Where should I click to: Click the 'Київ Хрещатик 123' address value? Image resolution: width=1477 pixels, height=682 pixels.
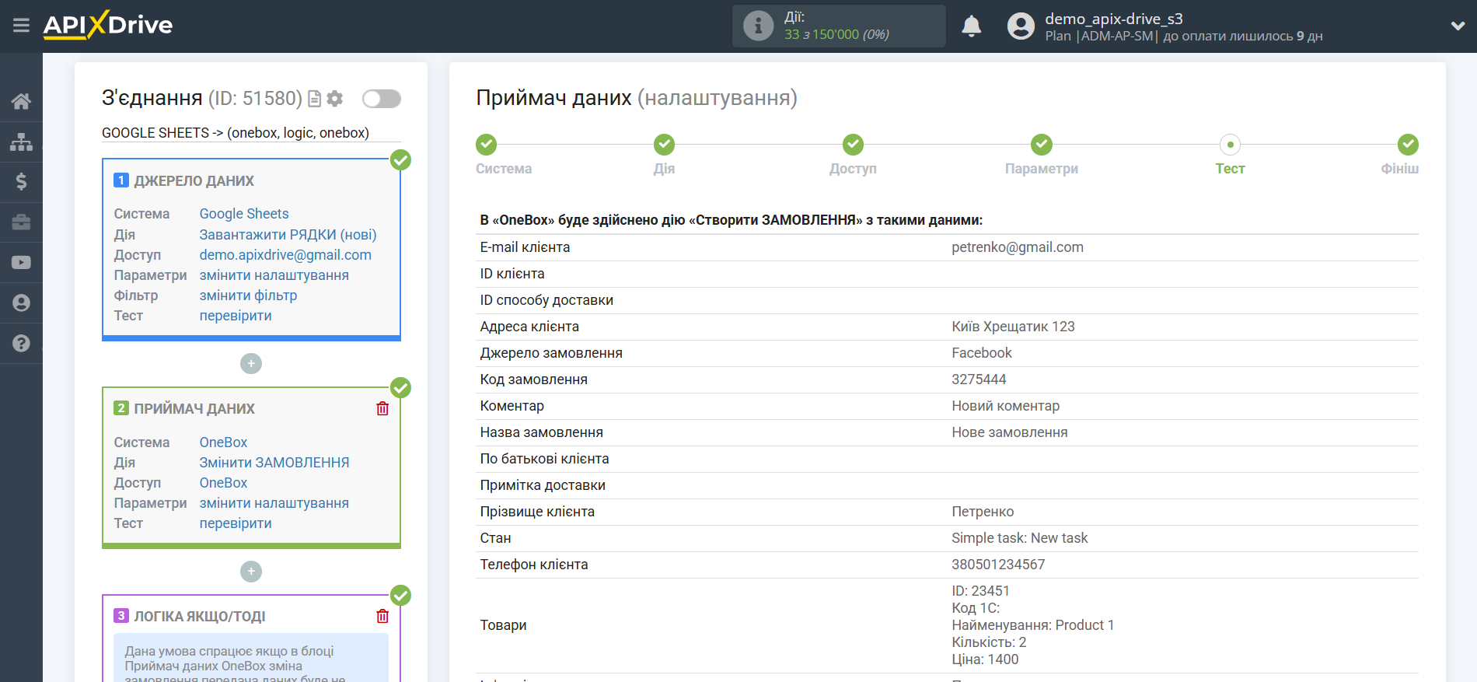(x=1013, y=327)
